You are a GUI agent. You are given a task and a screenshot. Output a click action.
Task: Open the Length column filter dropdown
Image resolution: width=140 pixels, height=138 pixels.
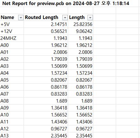[90, 17]
